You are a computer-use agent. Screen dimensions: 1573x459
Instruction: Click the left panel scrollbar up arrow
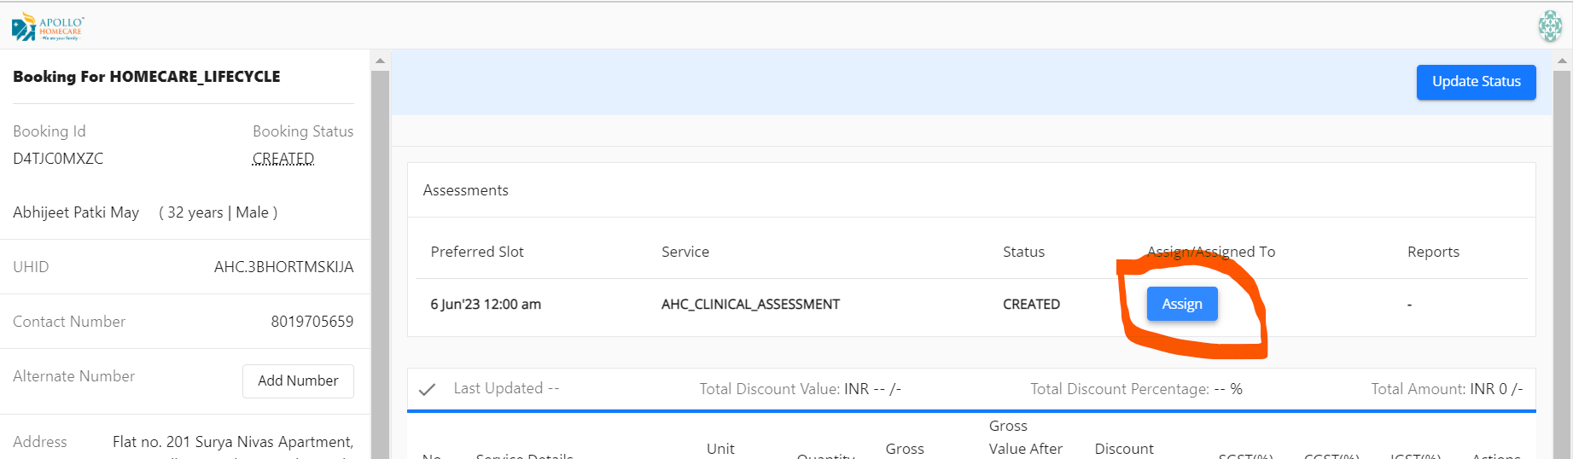381,61
